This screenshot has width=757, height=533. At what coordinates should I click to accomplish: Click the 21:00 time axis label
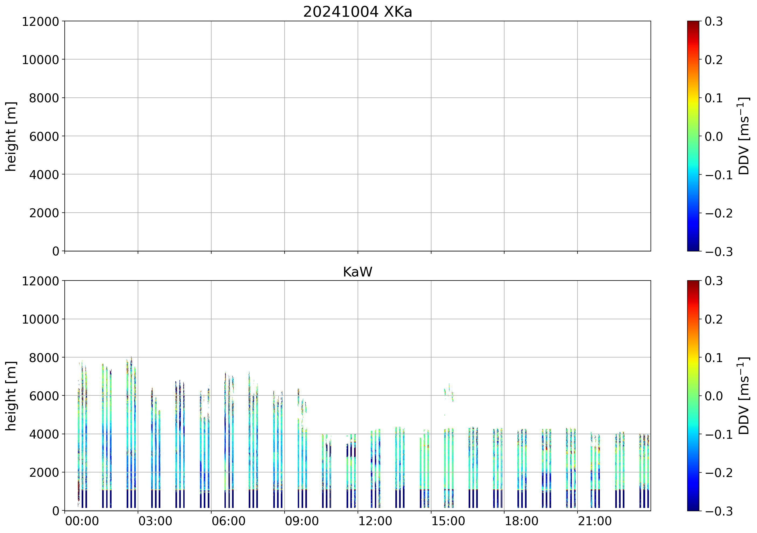click(x=595, y=521)
